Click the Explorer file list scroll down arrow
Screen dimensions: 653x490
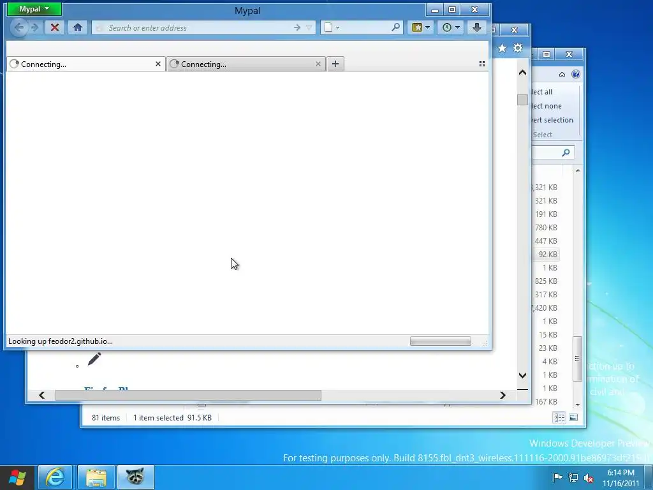578,405
